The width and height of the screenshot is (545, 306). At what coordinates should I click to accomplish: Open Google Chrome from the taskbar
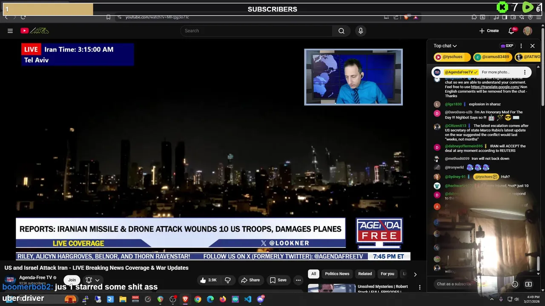click(198, 299)
